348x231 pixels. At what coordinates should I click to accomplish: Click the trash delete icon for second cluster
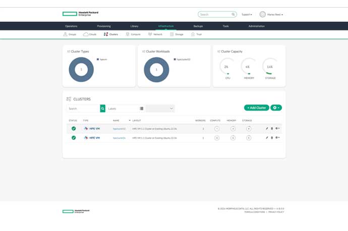click(x=272, y=138)
